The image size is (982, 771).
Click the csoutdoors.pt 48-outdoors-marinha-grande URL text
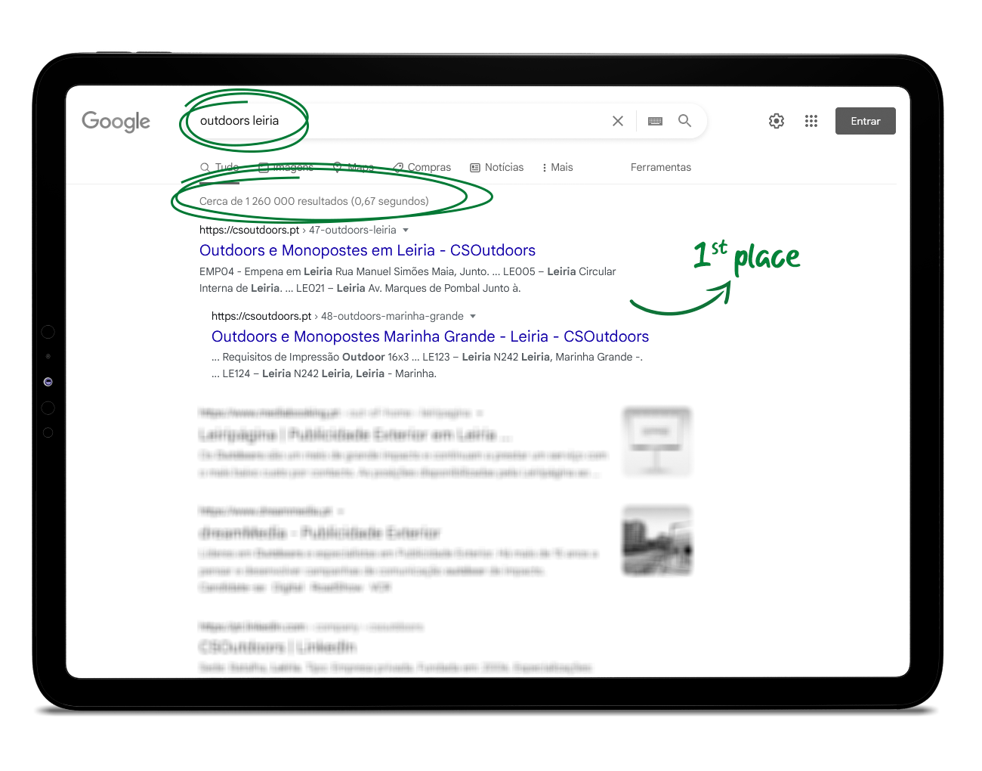click(338, 316)
